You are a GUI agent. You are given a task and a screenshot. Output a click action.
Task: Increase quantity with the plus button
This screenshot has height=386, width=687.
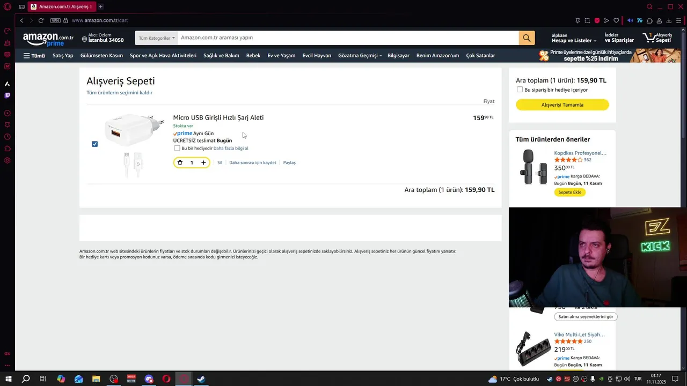point(203,163)
